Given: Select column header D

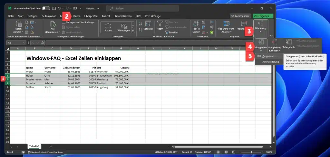Looking at the screenshot, I should coord(71,49).
